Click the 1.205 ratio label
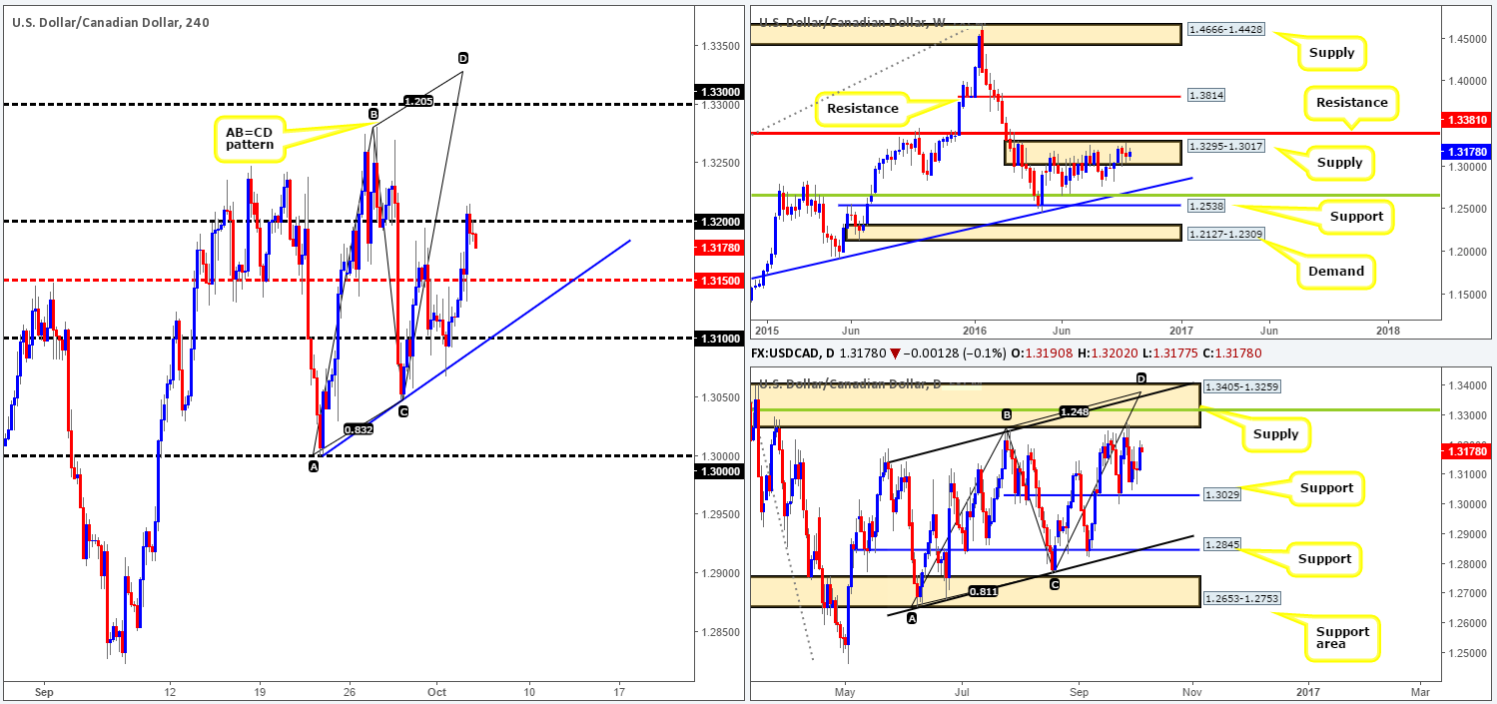This screenshot has height=704, width=1497. coord(418,101)
